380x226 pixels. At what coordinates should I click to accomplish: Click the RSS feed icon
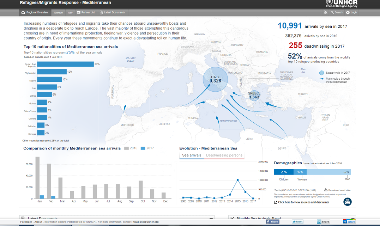coord(325,12)
